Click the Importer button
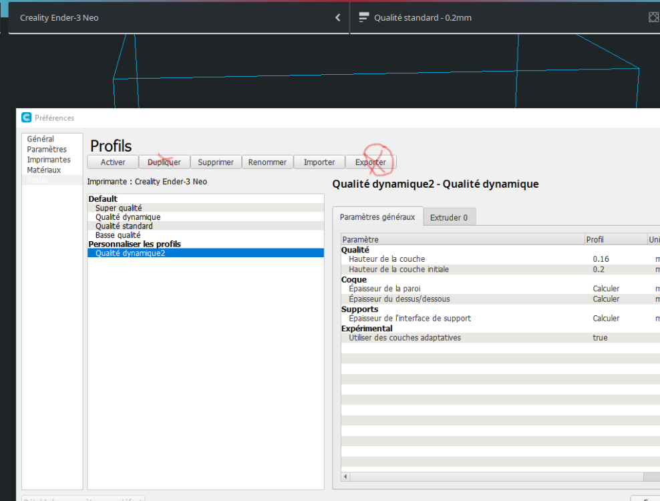 coord(319,162)
